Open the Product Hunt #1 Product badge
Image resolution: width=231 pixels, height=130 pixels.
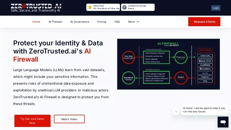[x=103, y=7]
